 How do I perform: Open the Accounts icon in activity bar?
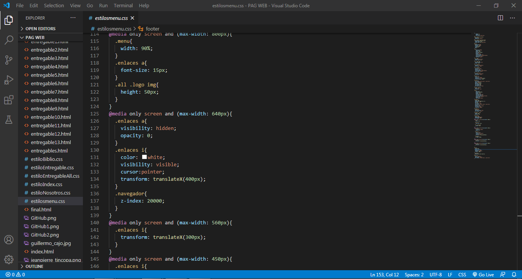click(x=9, y=240)
